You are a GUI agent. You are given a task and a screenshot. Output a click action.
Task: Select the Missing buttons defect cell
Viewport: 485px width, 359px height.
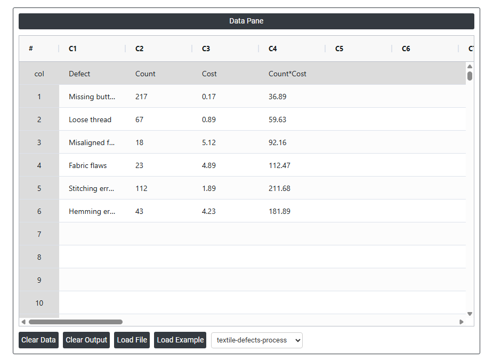(92, 97)
